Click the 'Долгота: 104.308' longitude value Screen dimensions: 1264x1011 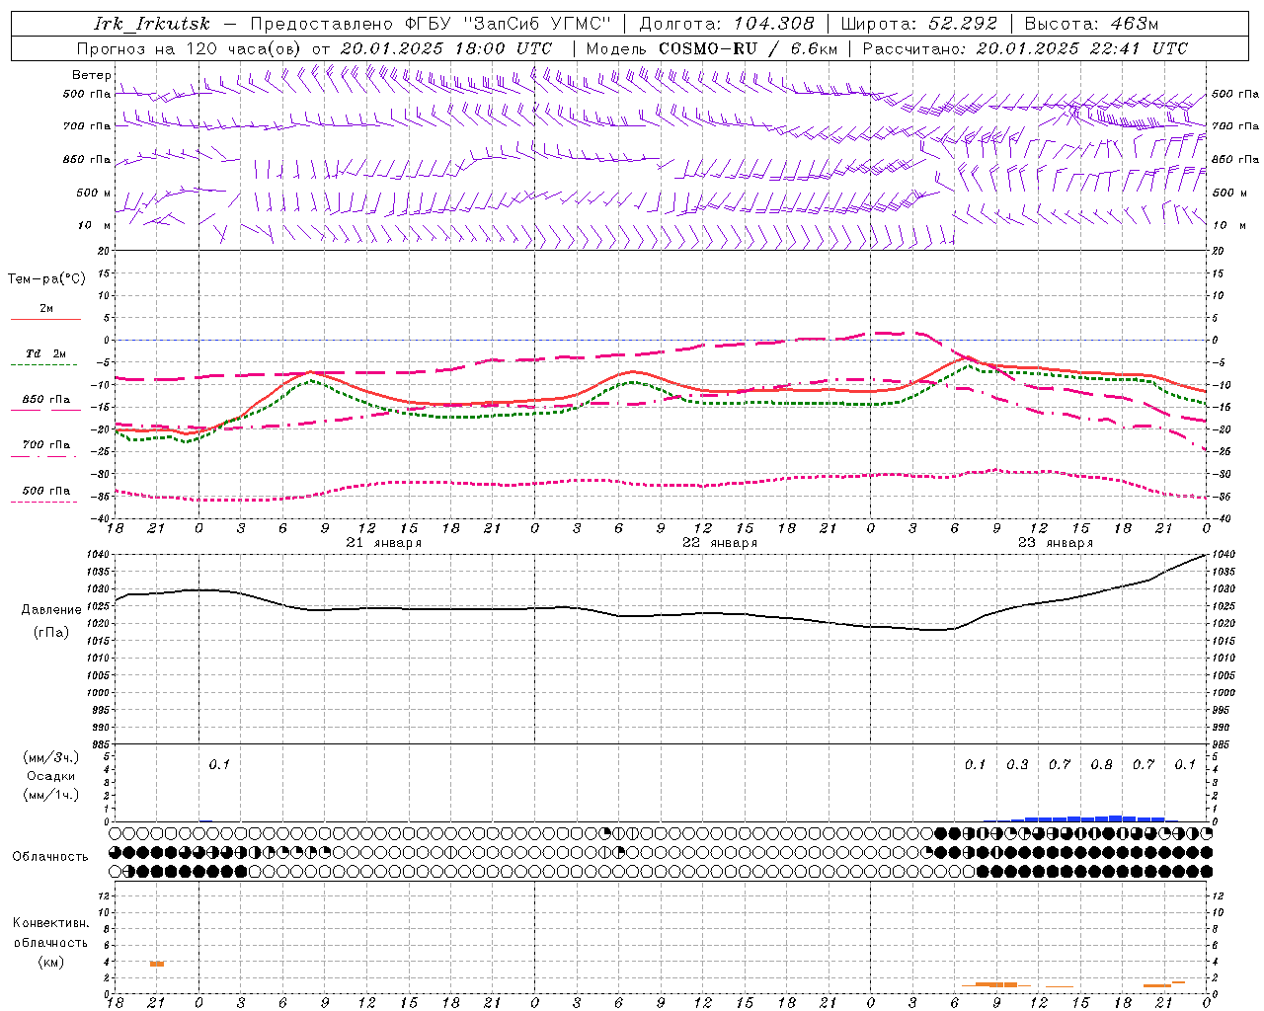727,24
